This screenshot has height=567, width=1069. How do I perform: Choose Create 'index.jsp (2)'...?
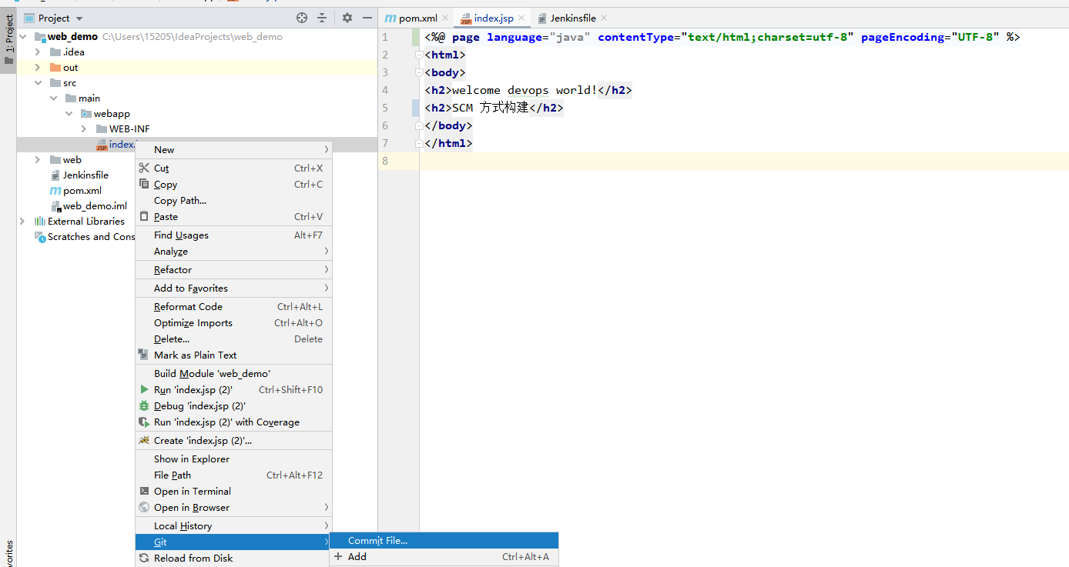[x=233, y=440]
